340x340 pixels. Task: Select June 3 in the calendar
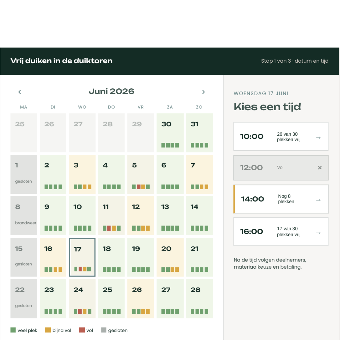pos(82,174)
